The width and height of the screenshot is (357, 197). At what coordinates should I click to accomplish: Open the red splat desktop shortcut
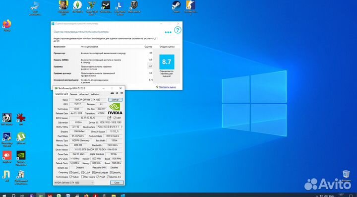point(21,119)
